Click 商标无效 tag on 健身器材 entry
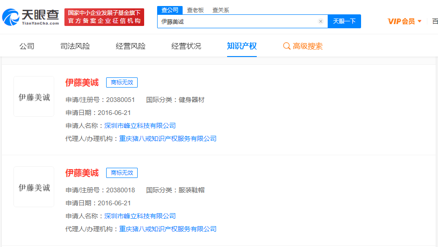Viewport: 438px width, 247px height. 122,82
